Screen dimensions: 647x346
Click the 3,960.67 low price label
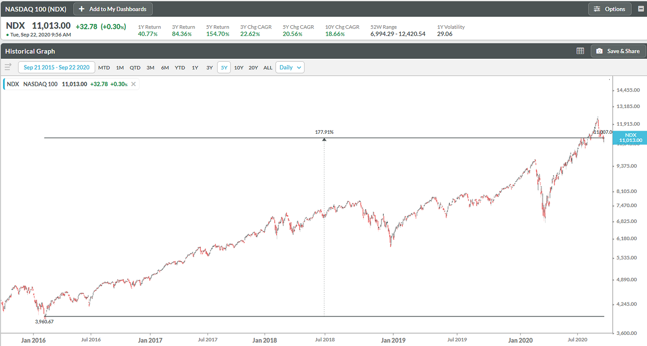click(x=44, y=322)
